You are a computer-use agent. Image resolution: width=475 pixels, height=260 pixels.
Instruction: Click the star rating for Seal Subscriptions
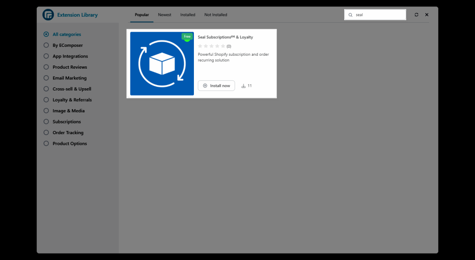212,46
